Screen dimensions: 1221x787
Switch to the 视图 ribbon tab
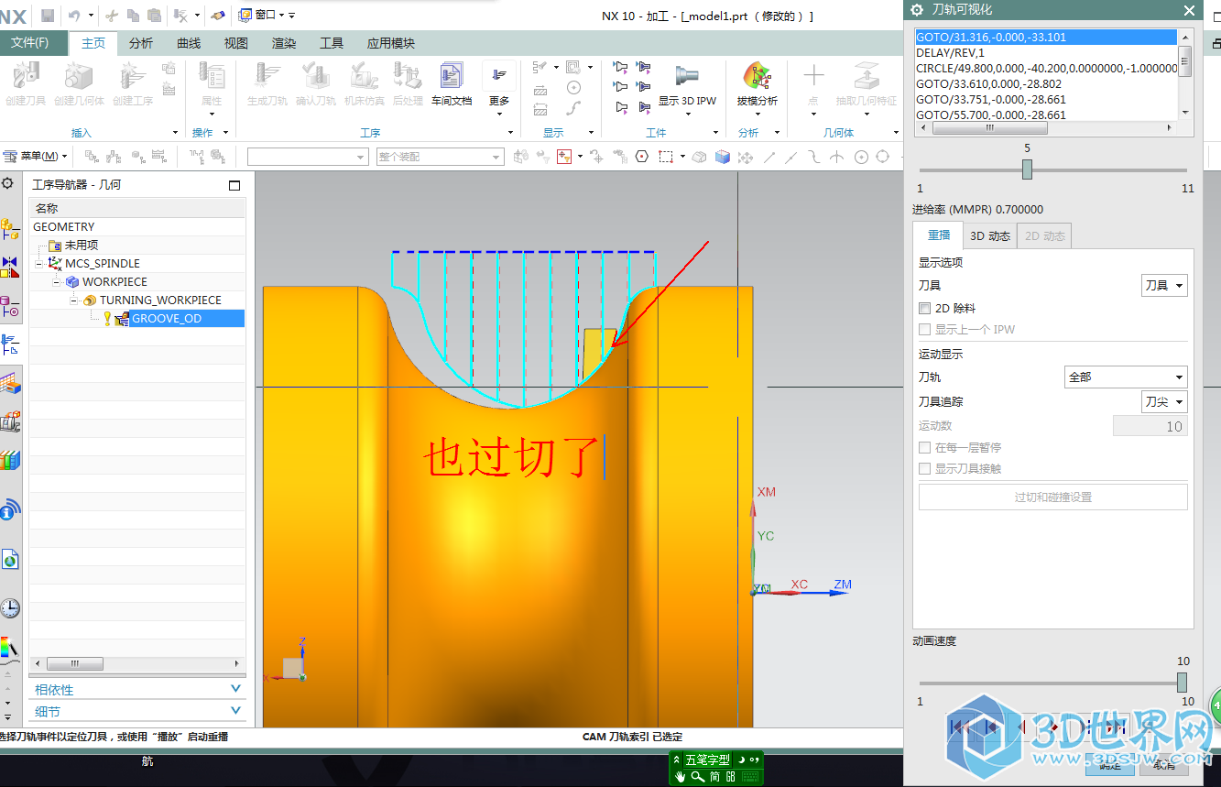236,43
